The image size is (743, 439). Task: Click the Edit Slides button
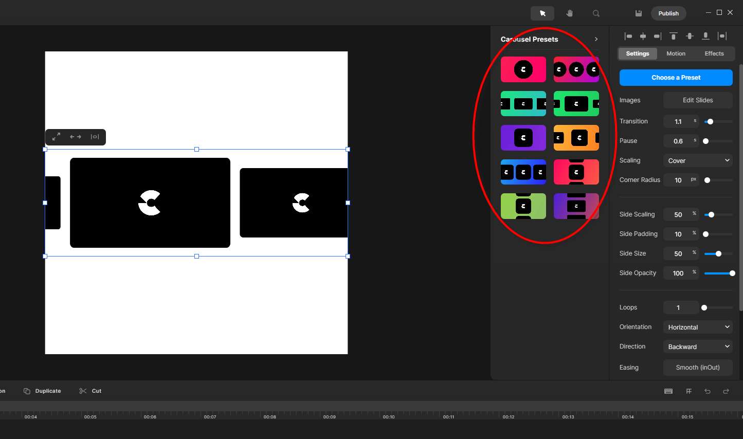pos(697,100)
